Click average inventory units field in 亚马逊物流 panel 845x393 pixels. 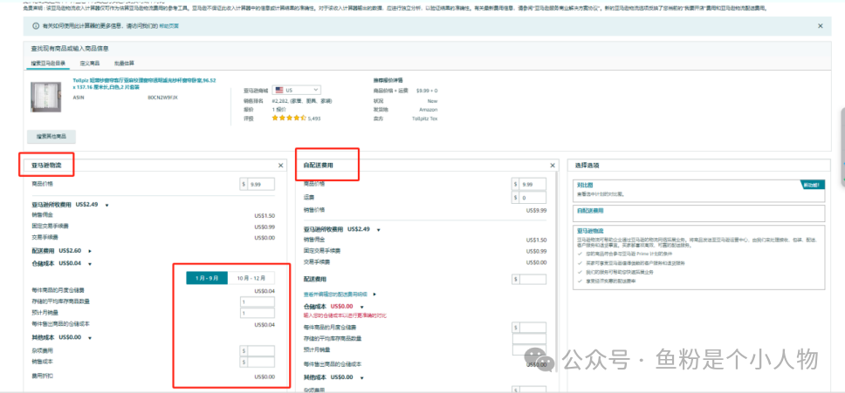pos(257,302)
